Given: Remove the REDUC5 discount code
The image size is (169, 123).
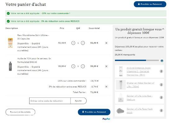Looking at the screenshot, I should 106,87.
